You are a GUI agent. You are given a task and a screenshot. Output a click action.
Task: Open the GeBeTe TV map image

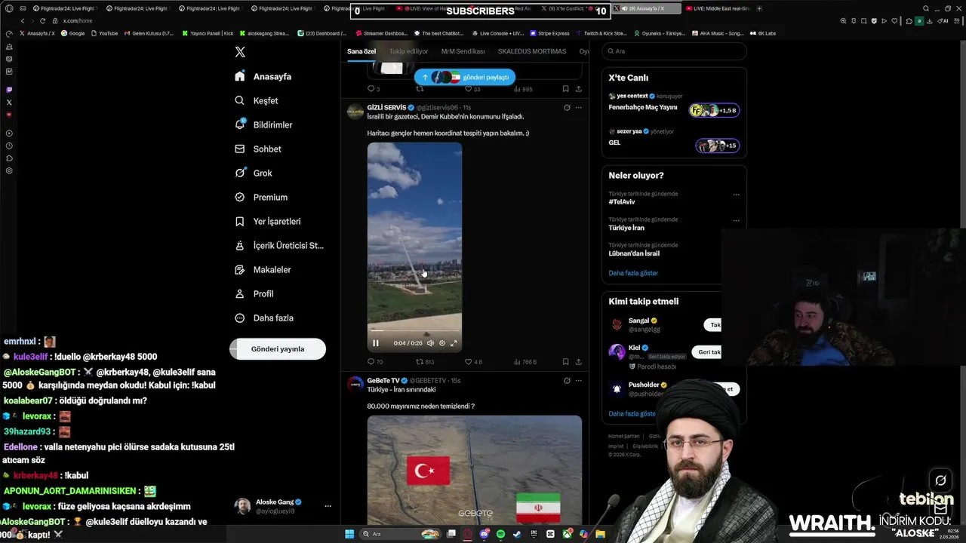(x=475, y=470)
